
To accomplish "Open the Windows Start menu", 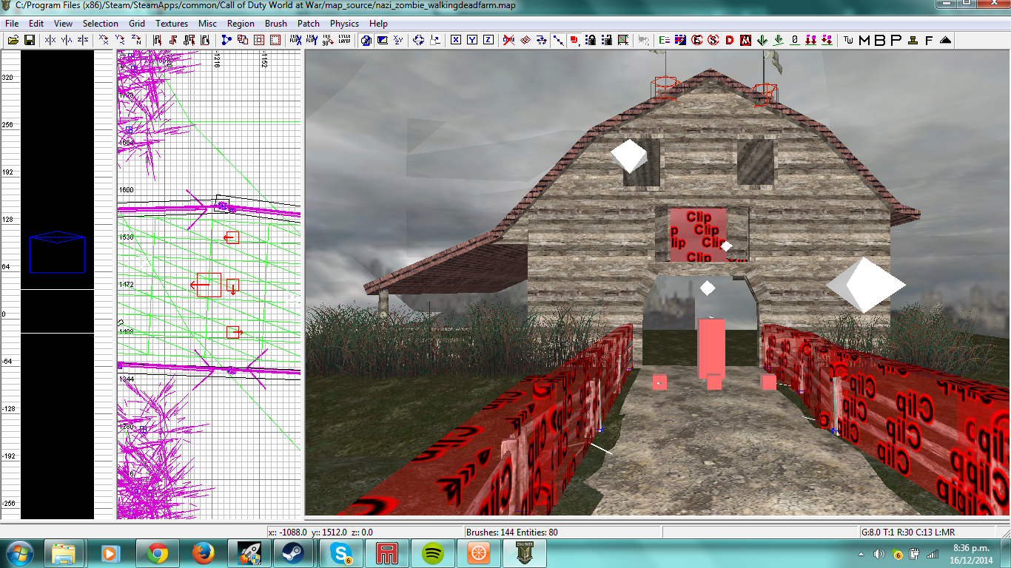I will [20, 553].
